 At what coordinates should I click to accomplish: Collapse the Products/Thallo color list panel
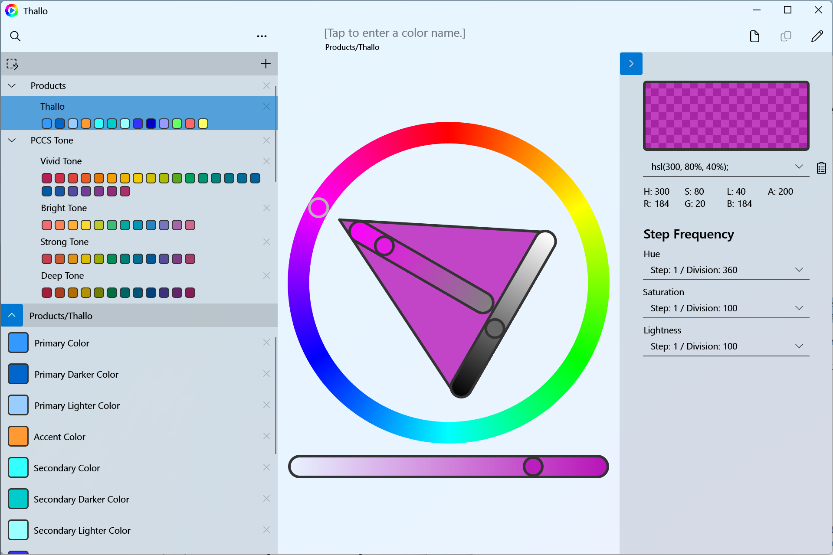[12, 315]
